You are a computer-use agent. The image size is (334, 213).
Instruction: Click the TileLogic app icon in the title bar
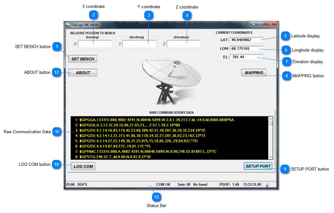click(68, 25)
